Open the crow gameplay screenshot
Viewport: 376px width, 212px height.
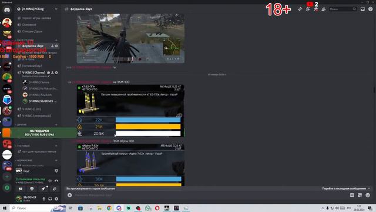tap(130, 38)
